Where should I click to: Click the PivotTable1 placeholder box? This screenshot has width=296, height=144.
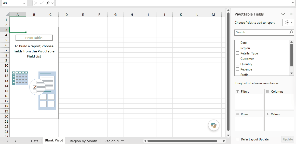pyautogui.click(x=34, y=38)
